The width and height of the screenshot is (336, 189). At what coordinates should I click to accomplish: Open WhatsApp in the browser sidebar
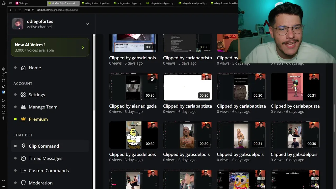coord(3,75)
